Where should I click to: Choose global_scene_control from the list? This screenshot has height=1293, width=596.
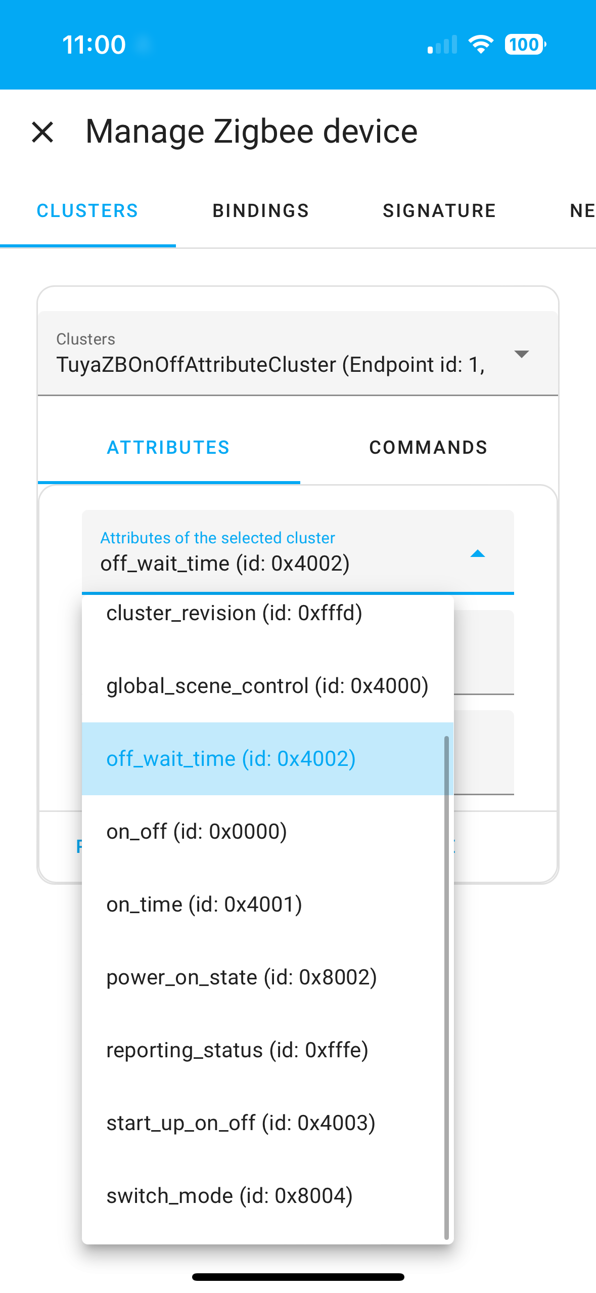click(267, 686)
